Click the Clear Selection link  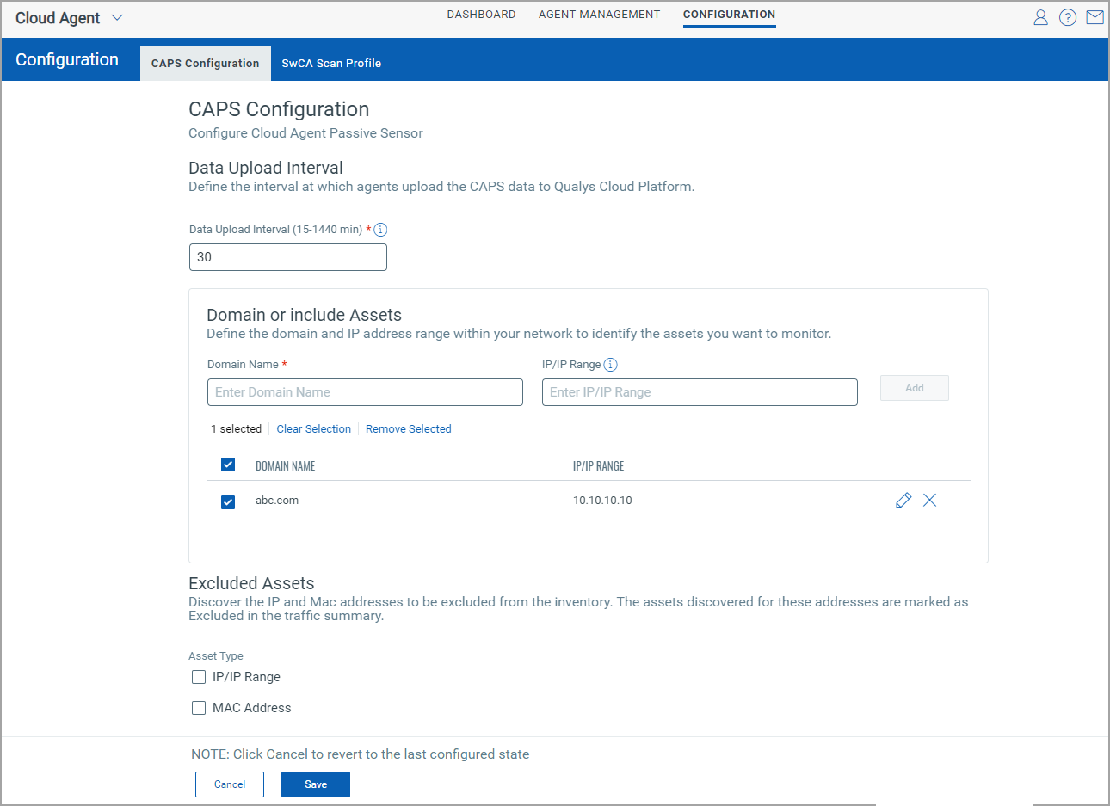click(313, 429)
